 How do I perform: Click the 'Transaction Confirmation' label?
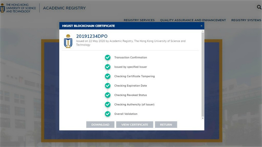(x=131, y=57)
